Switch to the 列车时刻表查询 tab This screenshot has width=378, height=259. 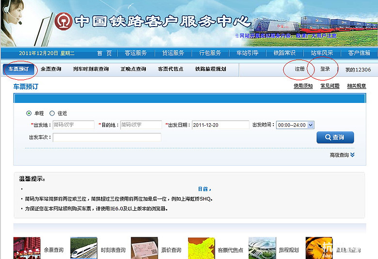pos(91,69)
